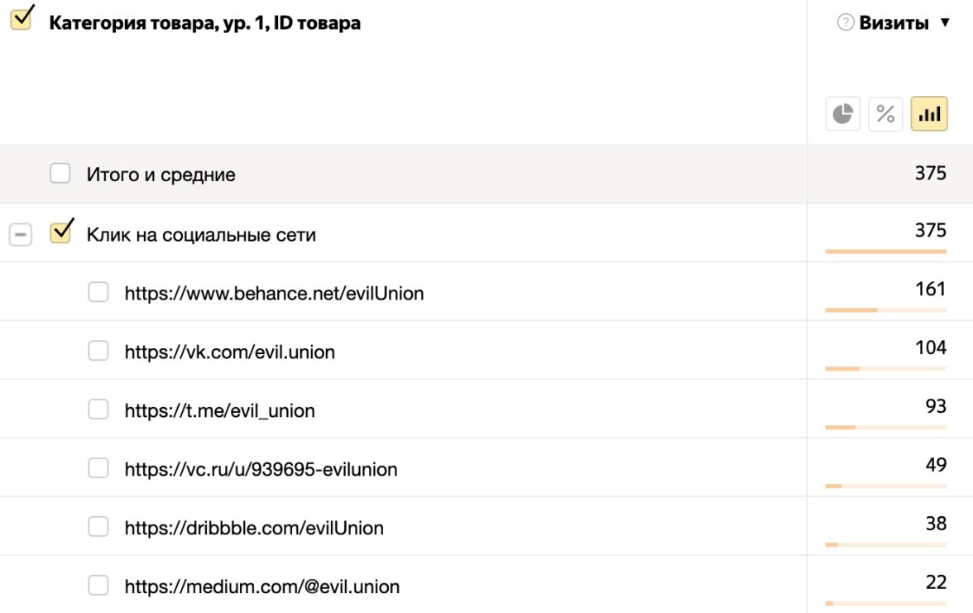973x613 pixels.
Task: Collapse the Клик на социальные сети group
Action: pyautogui.click(x=21, y=235)
